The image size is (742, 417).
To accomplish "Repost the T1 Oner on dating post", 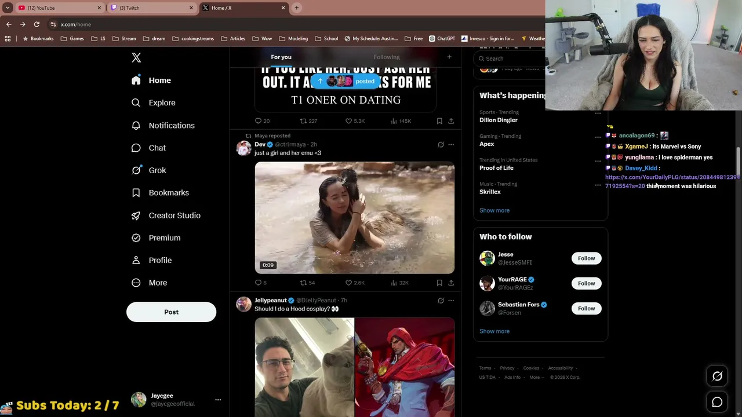I will pyautogui.click(x=308, y=121).
